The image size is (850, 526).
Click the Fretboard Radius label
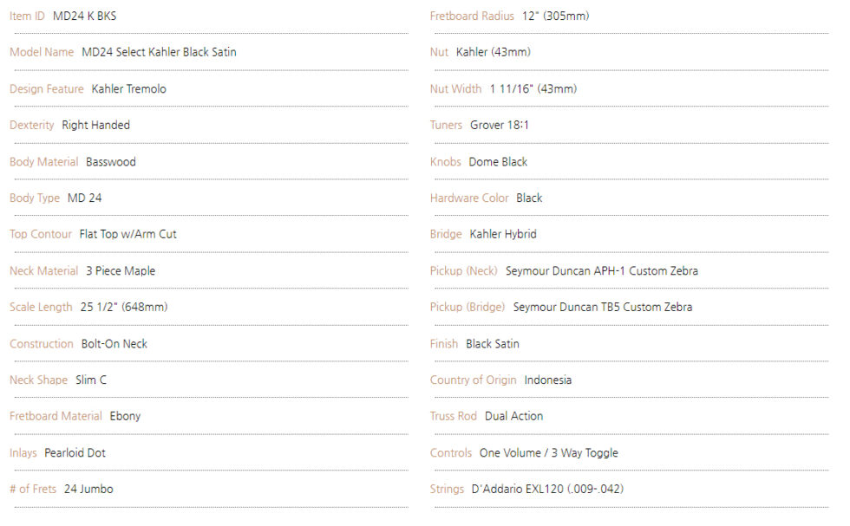472,16
